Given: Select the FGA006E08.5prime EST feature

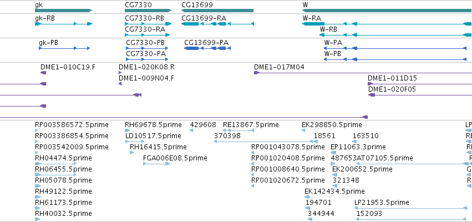Looking at the screenshot, I should [x=156, y=164].
